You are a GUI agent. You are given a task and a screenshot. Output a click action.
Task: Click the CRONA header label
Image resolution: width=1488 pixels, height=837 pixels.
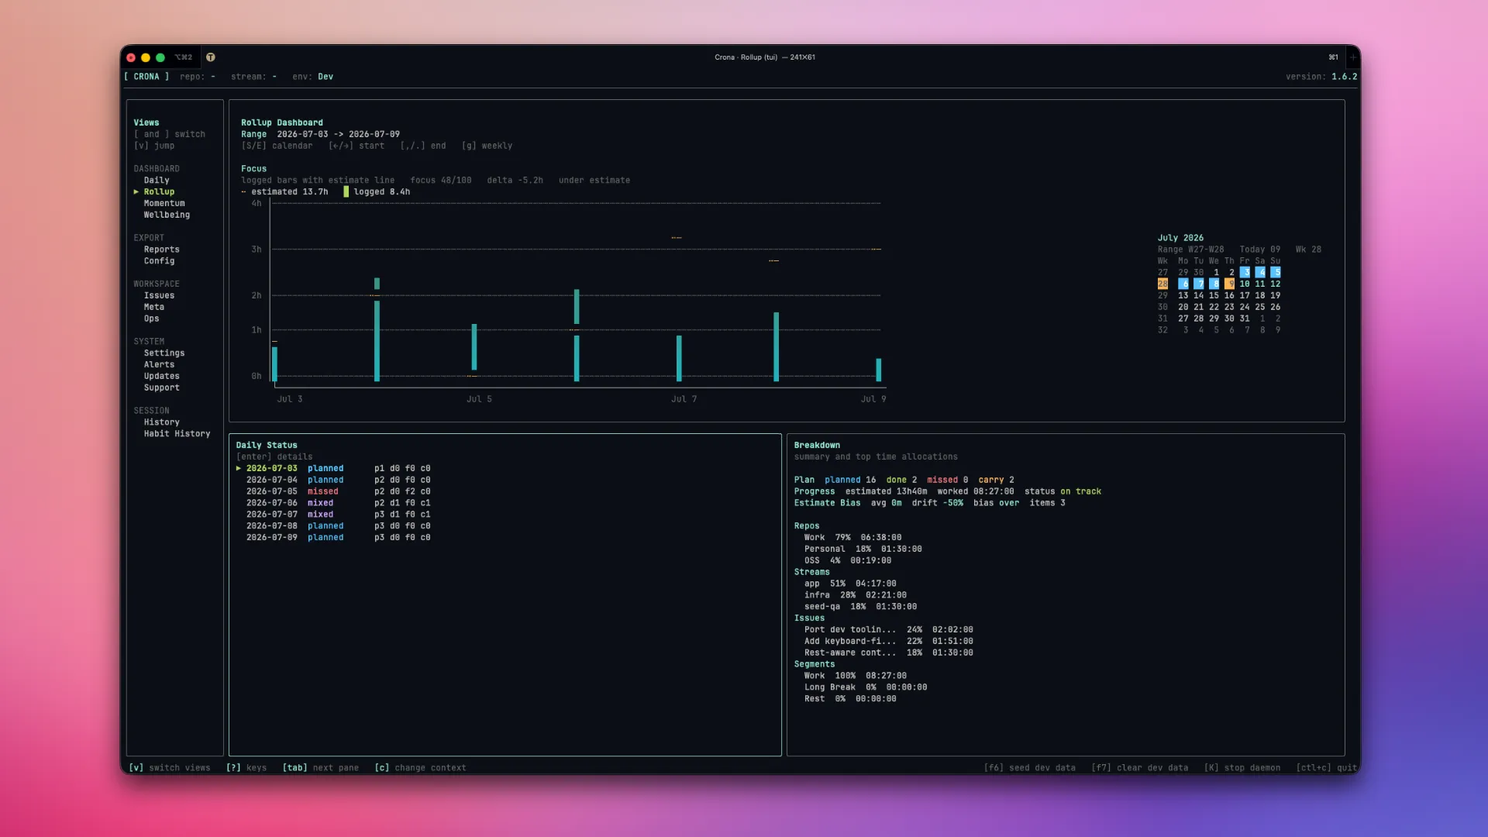coord(146,77)
